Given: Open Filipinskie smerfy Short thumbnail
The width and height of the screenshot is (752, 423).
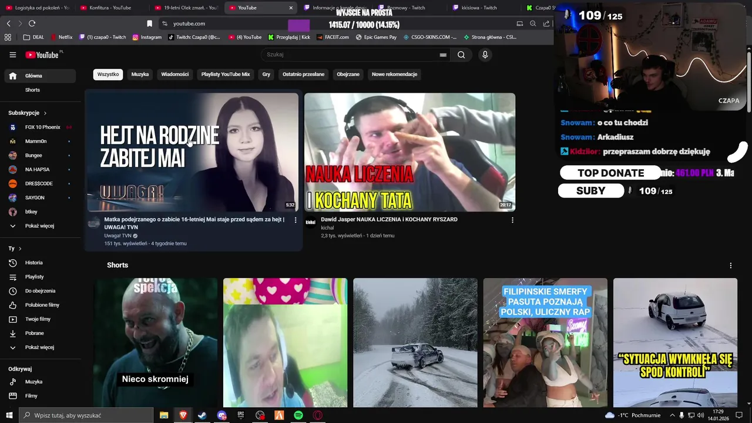Looking at the screenshot, I should tap(545, 343).
